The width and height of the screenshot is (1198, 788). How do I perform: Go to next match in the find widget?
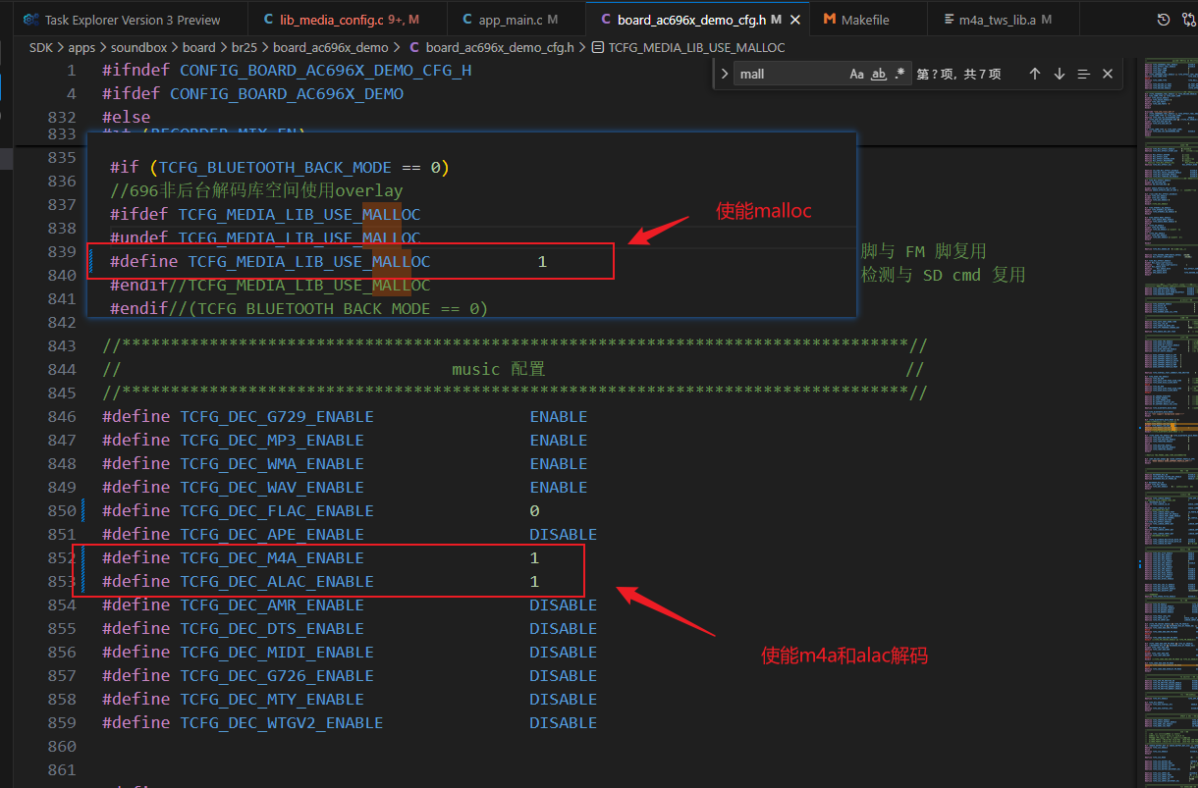tap(1060, 74)
